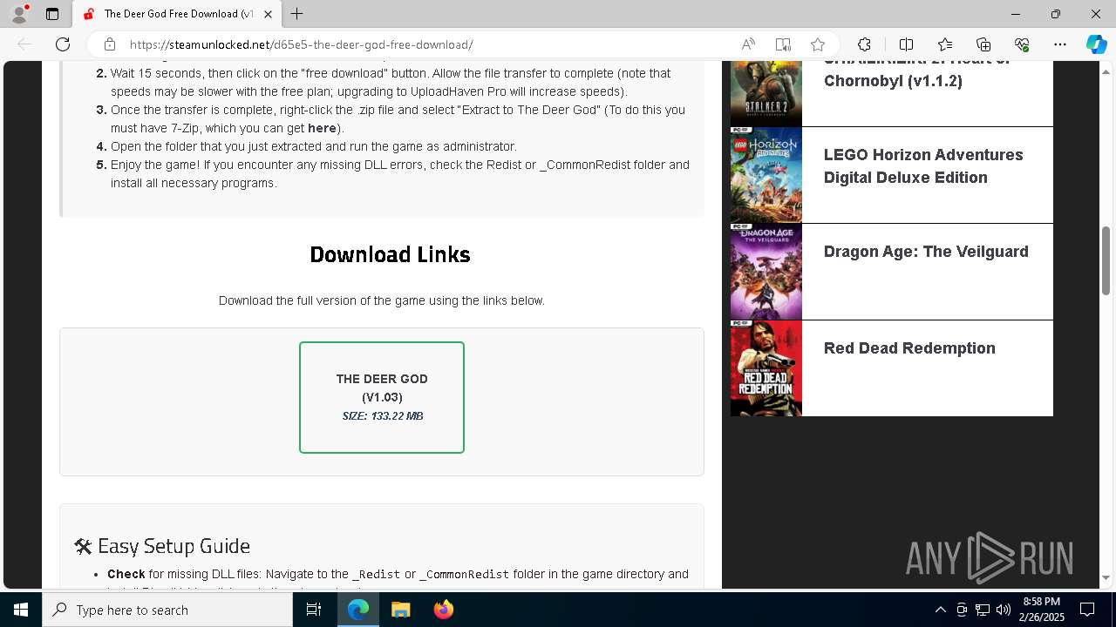Launch Copilot sidebar icon
This screenshot has height=627, width=1116.
pos(1096,44)
